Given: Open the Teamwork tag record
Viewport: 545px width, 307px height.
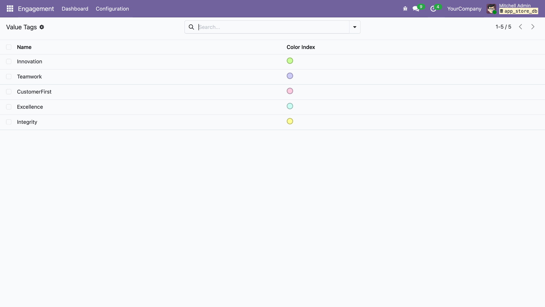Looking at the screenshot, I should pos(29,77).
